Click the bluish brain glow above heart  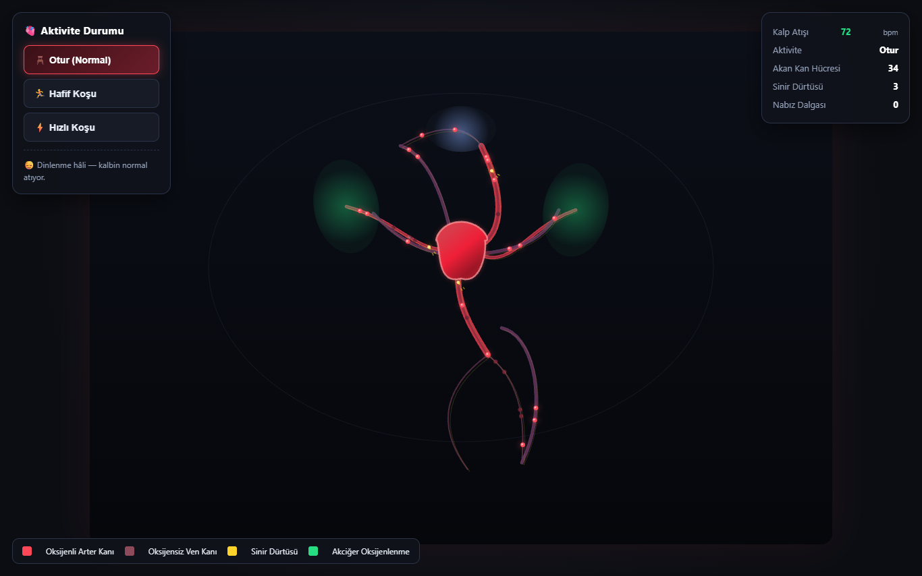tap(461, 129)
